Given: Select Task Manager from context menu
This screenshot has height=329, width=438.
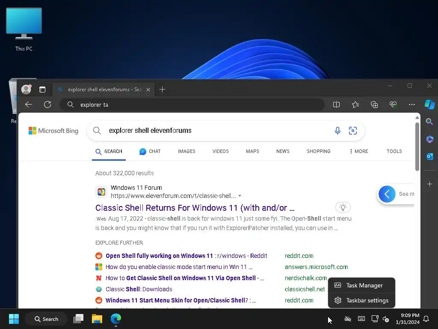Looking at the screenshot, I should tap(361, 285).
